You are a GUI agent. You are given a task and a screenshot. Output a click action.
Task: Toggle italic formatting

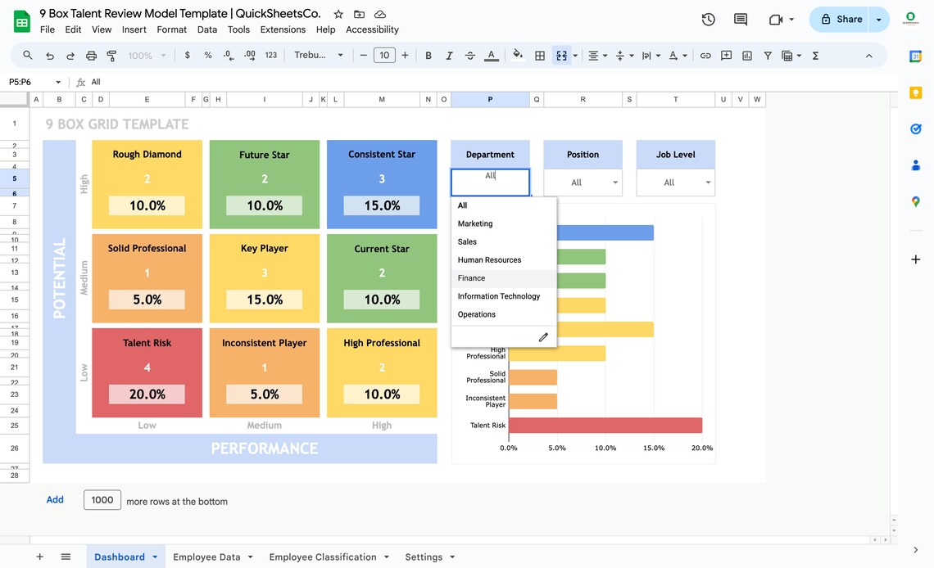pos(449,55)
